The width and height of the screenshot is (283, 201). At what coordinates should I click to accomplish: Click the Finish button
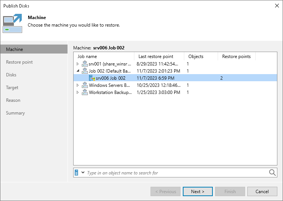pyautogui.click(x=230, y=192)
